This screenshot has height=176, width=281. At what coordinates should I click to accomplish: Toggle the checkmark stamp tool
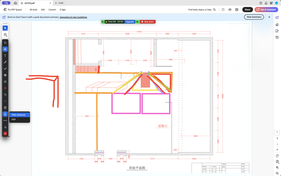[5, 69]
